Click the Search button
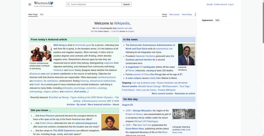This screenshot has width=264, height=136. click(126, 4)
